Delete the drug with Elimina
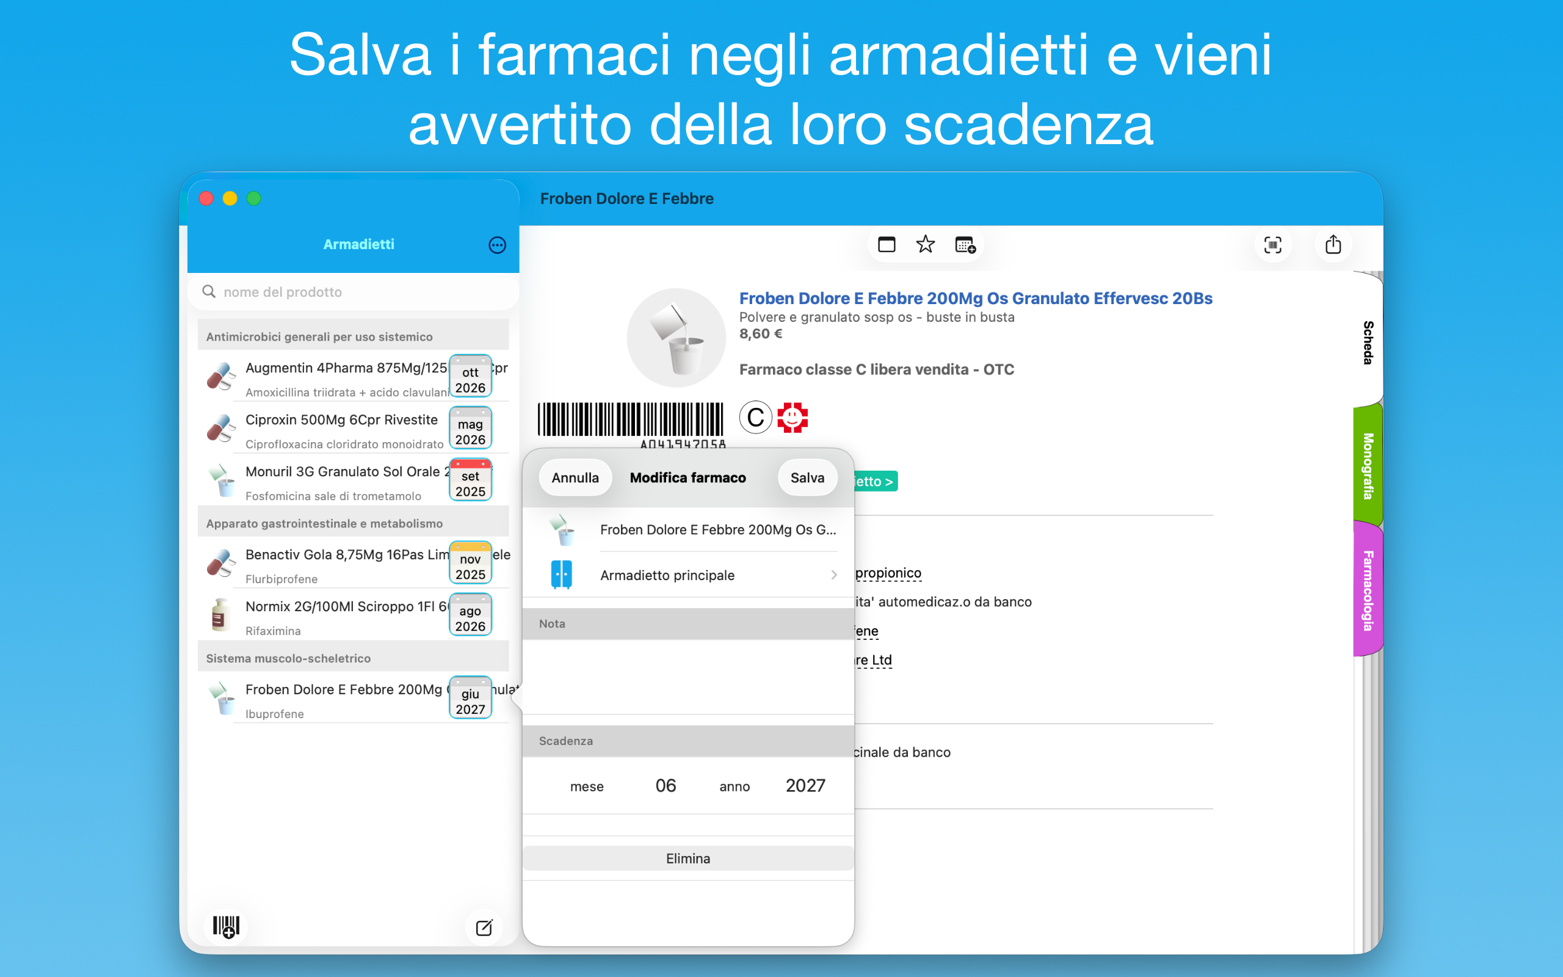This screenshot has width=1563, height=977. (688, 858)
